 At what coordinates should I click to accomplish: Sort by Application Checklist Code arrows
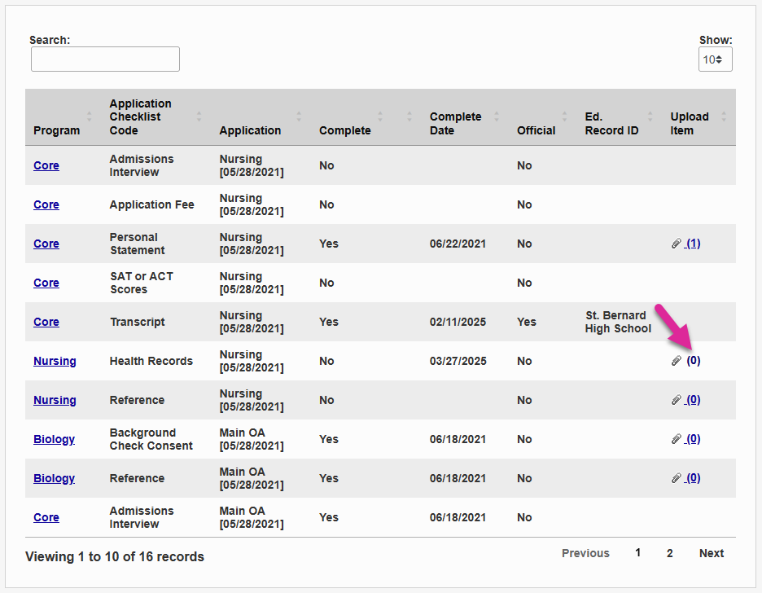point(199,117)
